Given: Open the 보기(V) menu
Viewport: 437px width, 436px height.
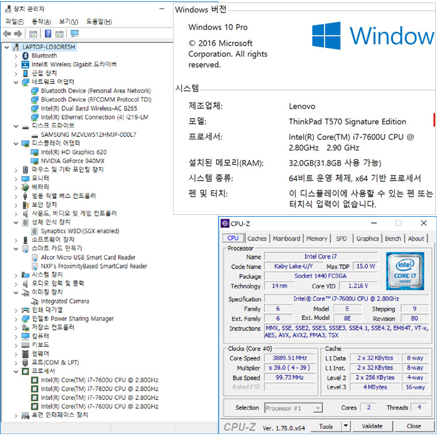Looking at the screenshot, I should (69, 21).
